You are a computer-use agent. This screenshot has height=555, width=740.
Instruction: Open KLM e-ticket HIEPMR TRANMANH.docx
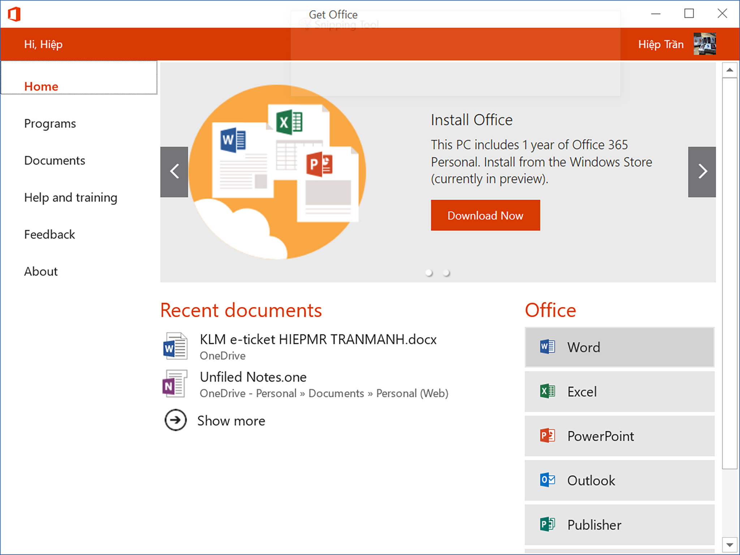[x=318, y=339]
